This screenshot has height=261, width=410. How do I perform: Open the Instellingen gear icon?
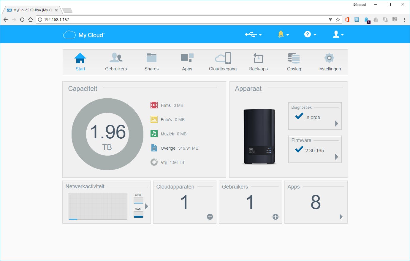pyautogui.click(x=329, y=58)
